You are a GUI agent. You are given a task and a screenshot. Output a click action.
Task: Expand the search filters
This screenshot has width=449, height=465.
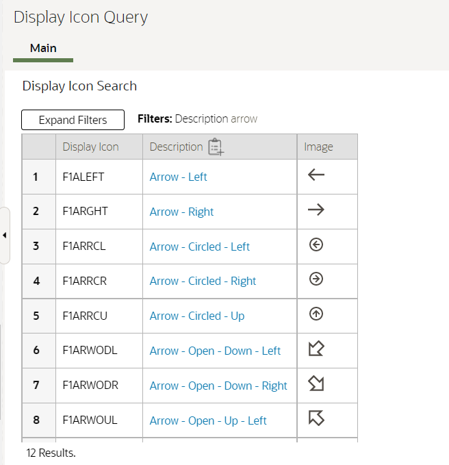pos(73,120)
